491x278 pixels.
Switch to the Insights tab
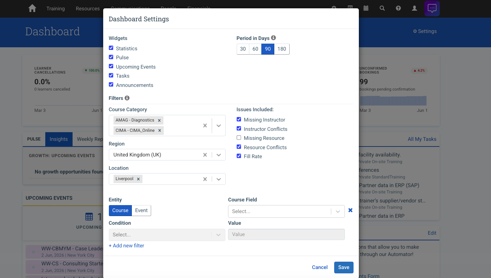click(59, 139)
